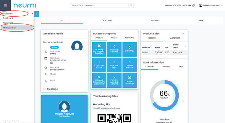Select Enrollment option in dropdown list
The height and width of the screenshot is (123, 225).
17,18
